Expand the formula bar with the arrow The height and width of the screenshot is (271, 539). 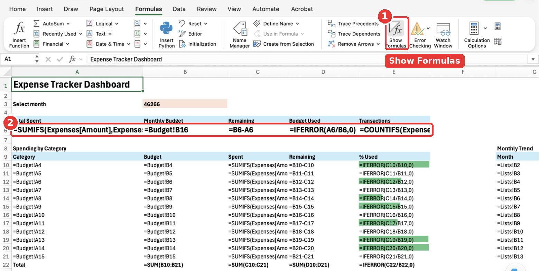point(533,59)
